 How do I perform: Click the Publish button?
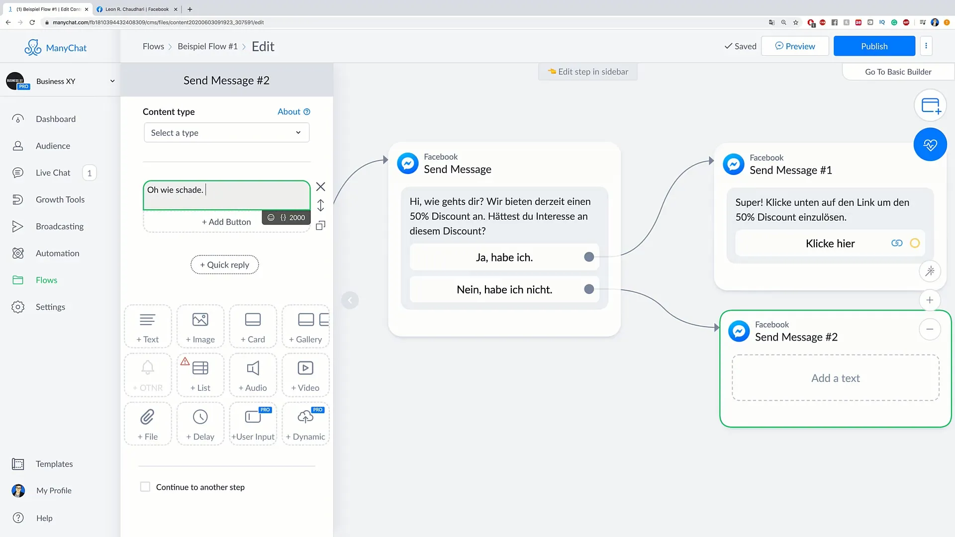pyautogui.click(x=874, y=46)
